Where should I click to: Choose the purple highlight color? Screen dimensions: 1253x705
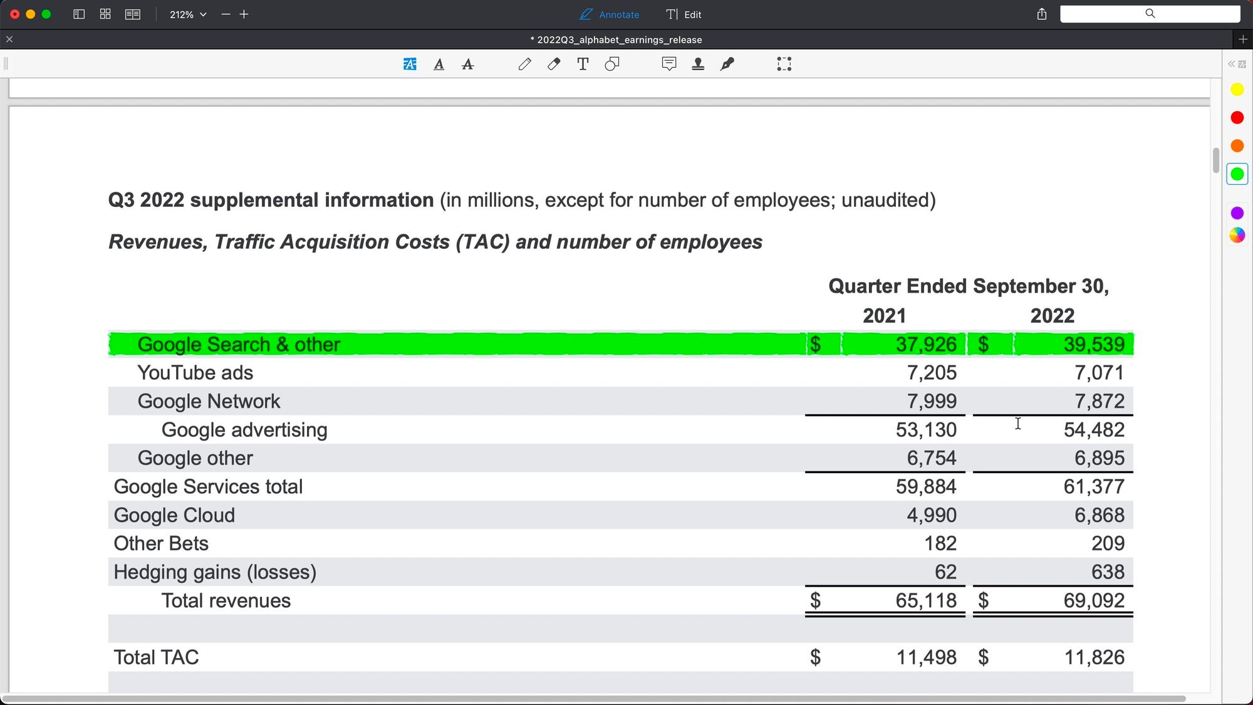(1237, 213)
